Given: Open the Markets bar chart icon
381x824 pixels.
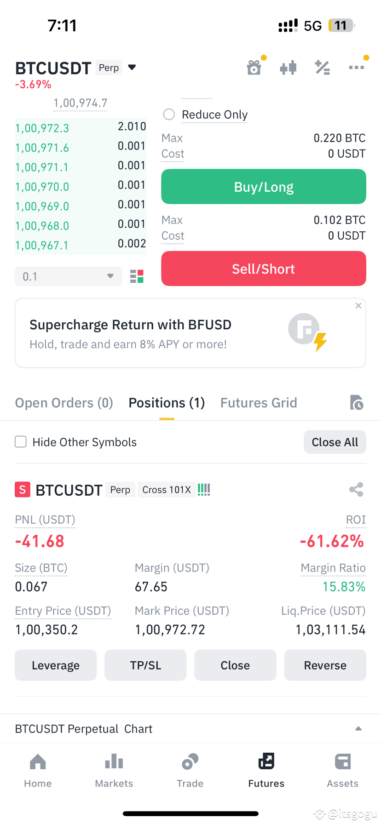Looking at the screenshot, I should pyautogui.click(x=114, y=761).
